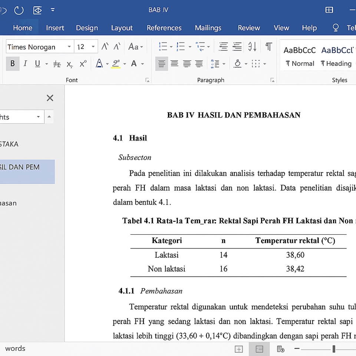
Task: Click the Sort icon
Action: (252, 47)
